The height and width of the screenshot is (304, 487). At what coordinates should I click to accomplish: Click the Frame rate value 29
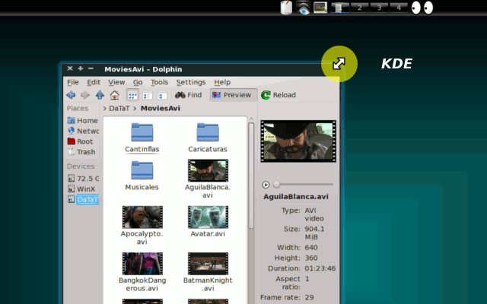click(x=309, y=297)
